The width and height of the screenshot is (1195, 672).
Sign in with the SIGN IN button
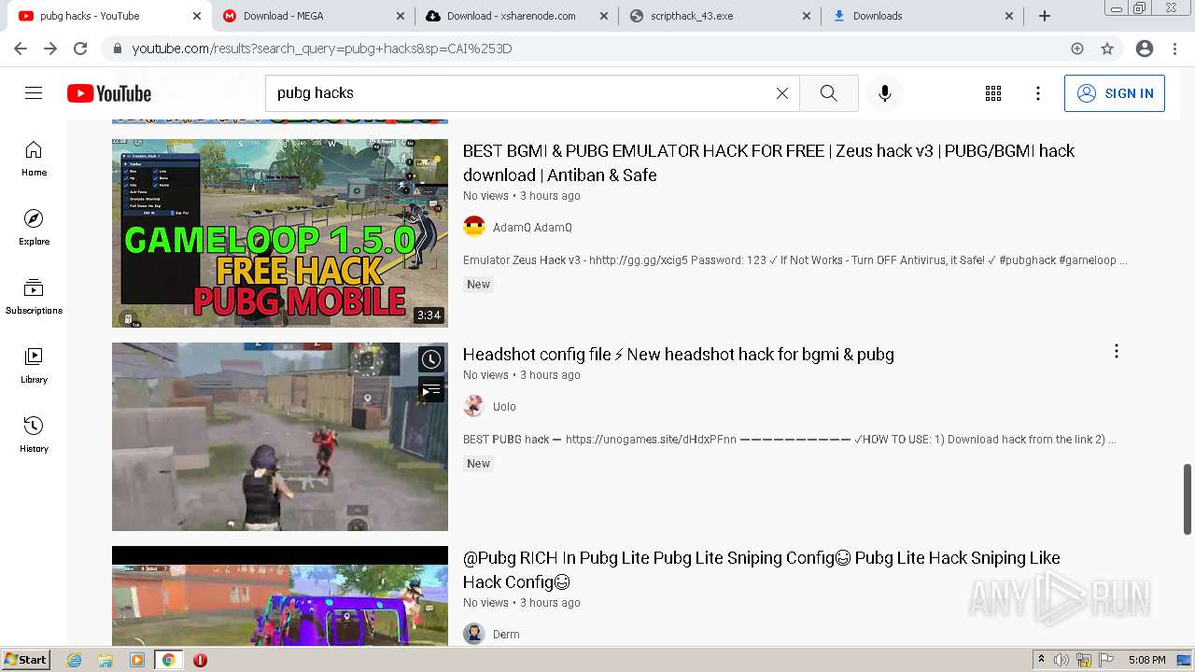coord(1115,93)
